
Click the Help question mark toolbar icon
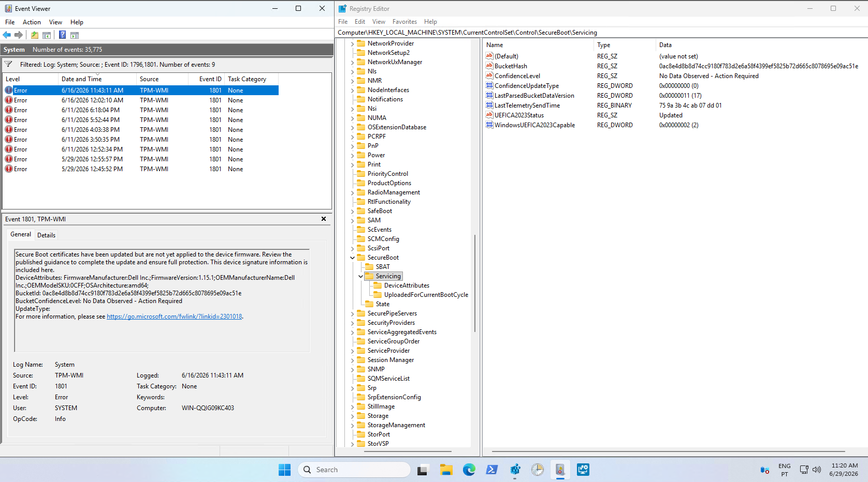coord(62,35)
